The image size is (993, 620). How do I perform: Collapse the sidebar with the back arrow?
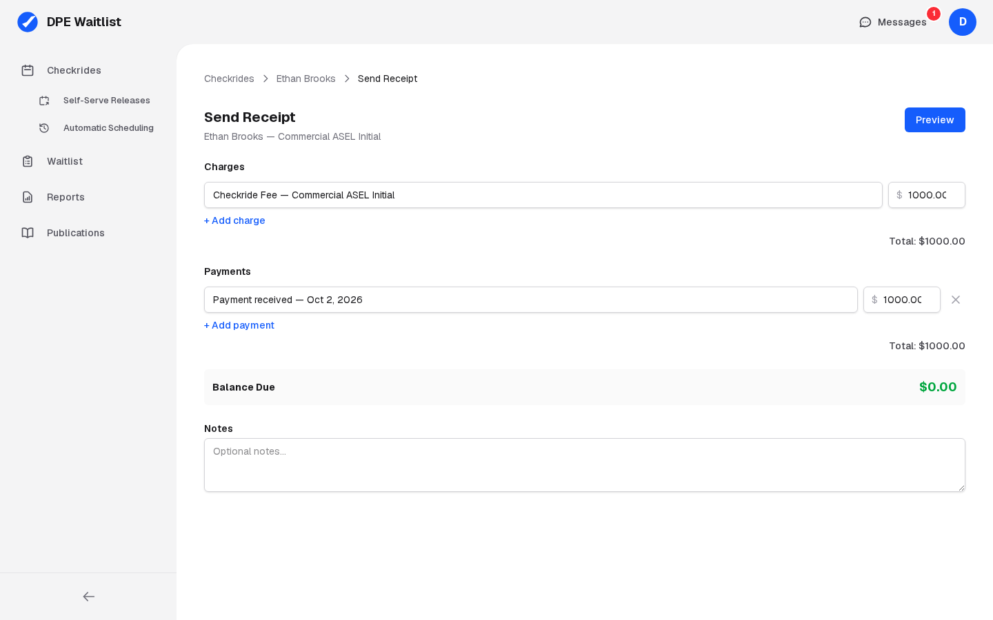(88, 597)
